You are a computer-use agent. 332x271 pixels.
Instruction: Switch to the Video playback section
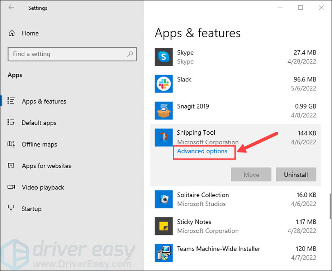[x=43, y=187]
